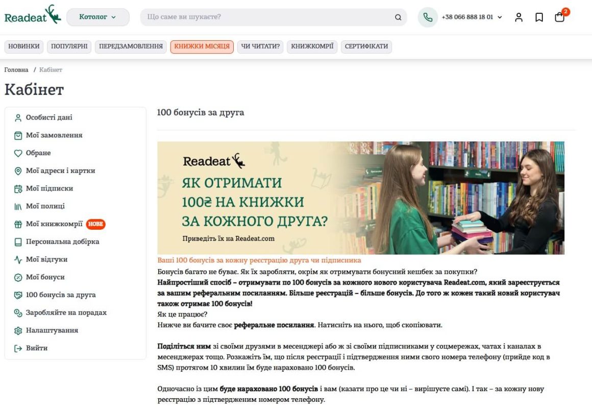592x412 pixels.
Task: Click the Readeat logo in header
Action: [33, 15]
